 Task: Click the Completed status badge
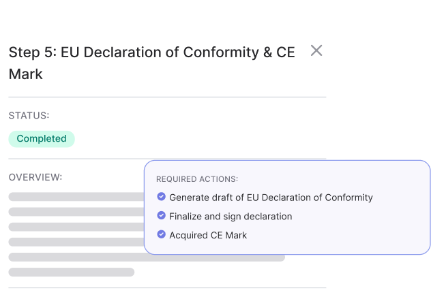[42, 139]
